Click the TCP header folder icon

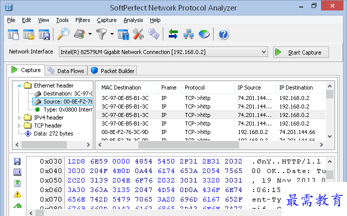[27, 125]
